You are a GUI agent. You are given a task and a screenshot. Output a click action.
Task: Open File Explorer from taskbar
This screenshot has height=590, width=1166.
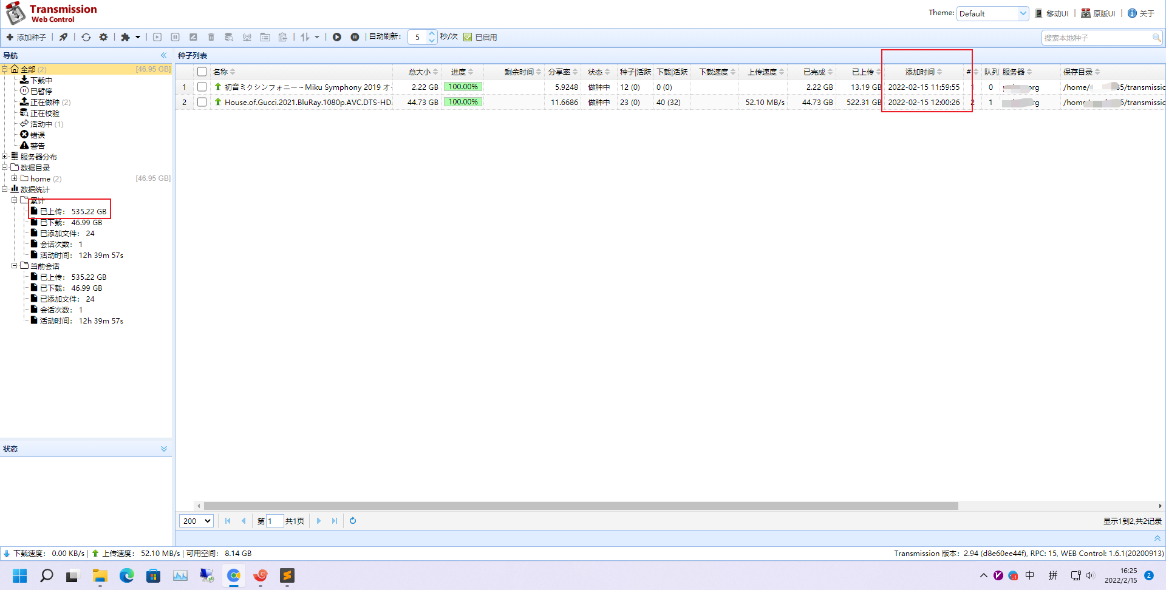coord(100,575)
